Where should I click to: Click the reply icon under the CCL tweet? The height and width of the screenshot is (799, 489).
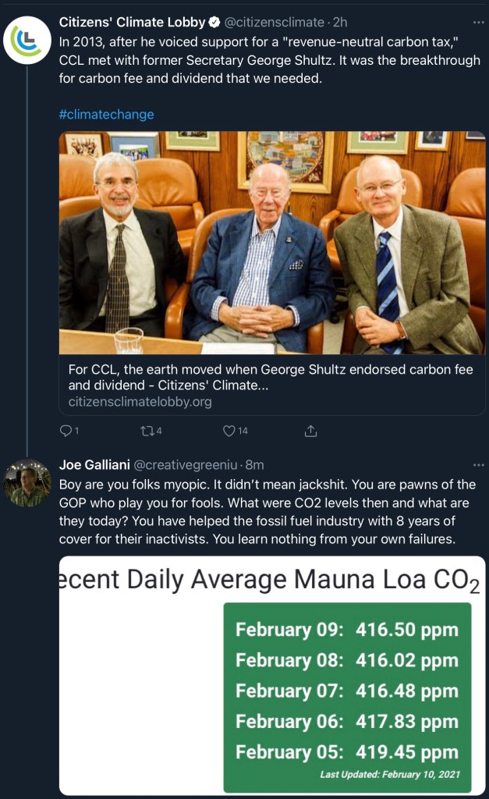(x=65, y=430)
